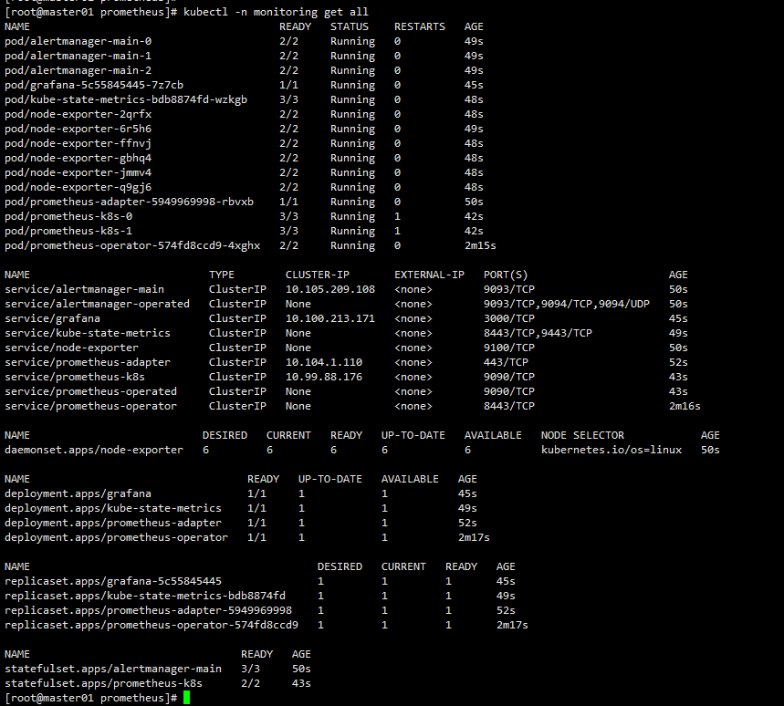
Task: Click the text pod/alertmanager-main-0
Action: (78, 41)
